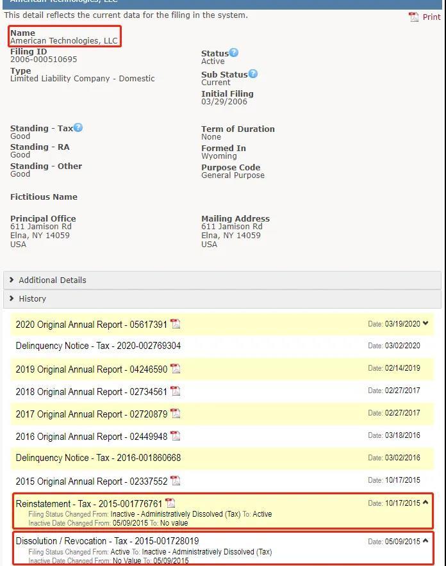The image size is (446, 566).
Task: Collapse the Reinstatement - Tax entry chevron
Action: click(x=425, y=502)
